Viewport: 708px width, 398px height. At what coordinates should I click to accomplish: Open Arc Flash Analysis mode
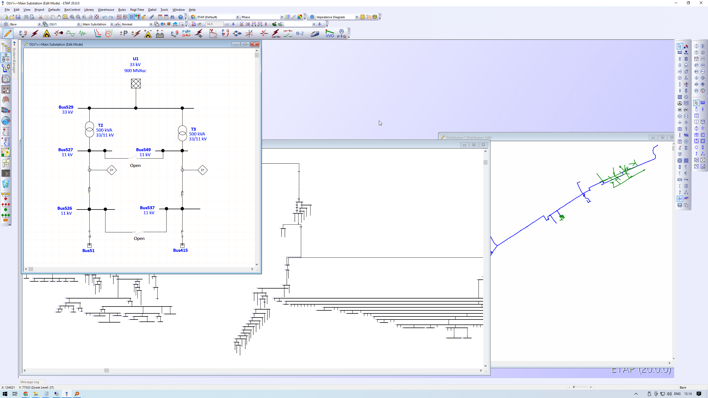[47, 33]
